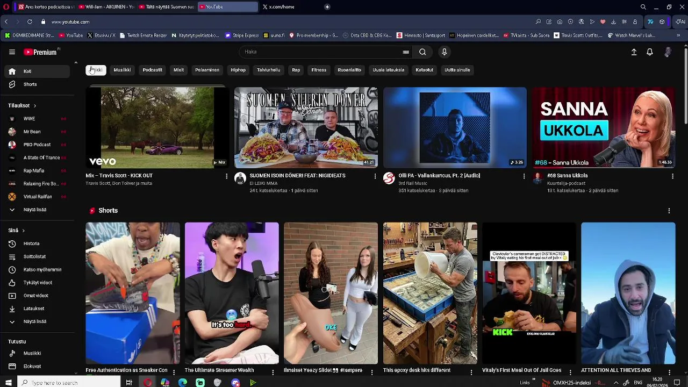The height and width of the screenshot is (387, 688).
Task: Open the notifications bell
Action: 650,52
